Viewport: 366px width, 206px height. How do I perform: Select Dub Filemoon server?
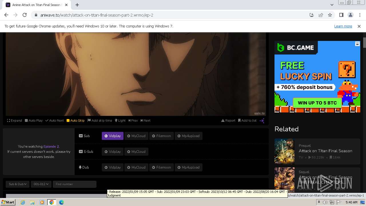(x=161, y=167)
